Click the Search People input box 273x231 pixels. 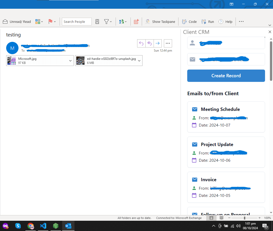click(x=77, y=22)
